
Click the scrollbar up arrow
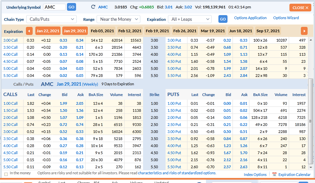pyautogui.click(x=310, y=40)
